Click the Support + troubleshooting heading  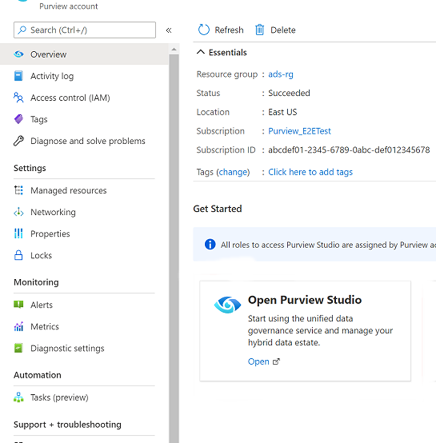coord(67,425)
